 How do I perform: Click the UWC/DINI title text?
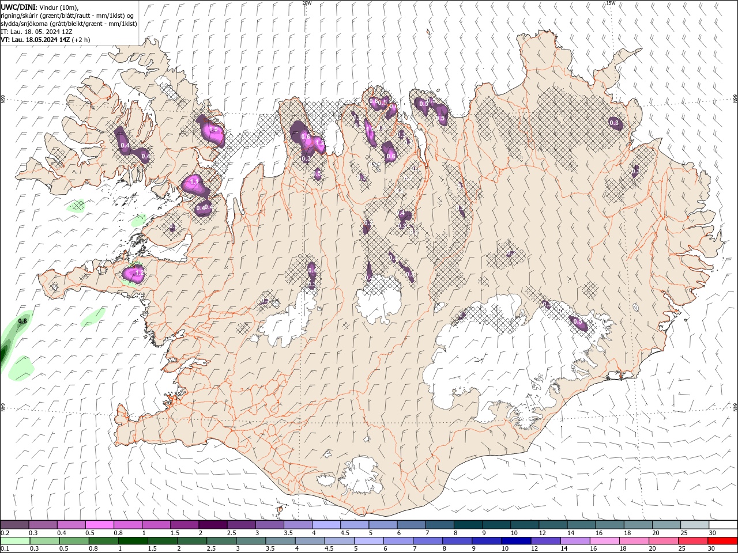pyautogui.click(x=18, y=6)
